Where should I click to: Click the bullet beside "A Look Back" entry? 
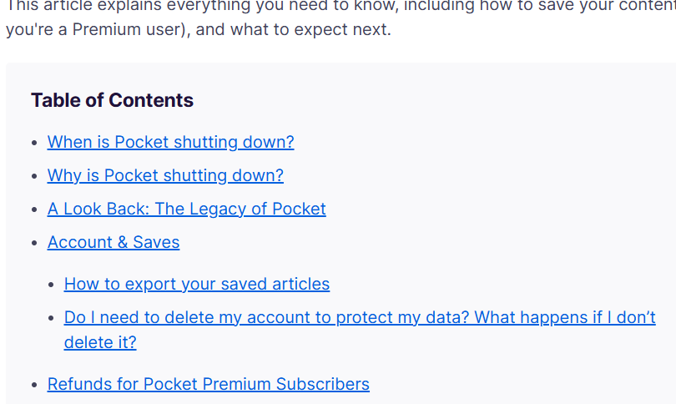(x=35, y=210)
